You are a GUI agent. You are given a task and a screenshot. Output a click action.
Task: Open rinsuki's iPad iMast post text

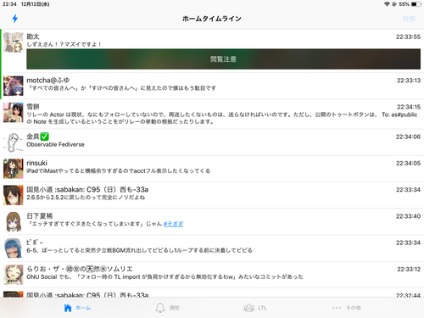pyautogui.click(x=119, y=171)
